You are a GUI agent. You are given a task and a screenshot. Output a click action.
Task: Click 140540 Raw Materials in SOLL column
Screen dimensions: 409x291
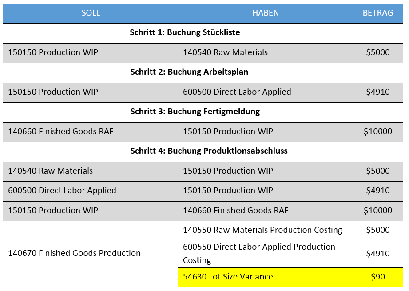pos(50,171)
